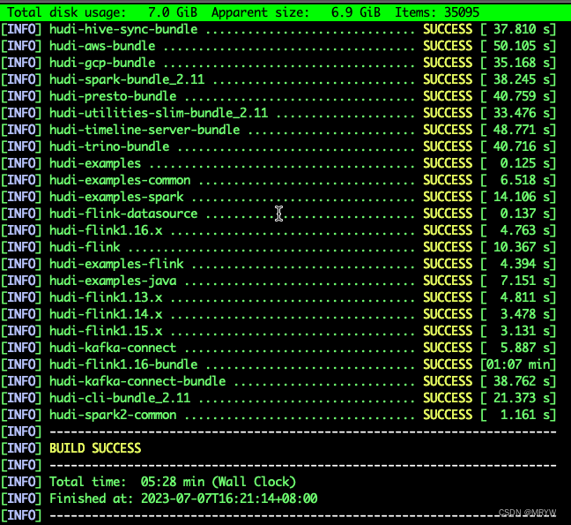Select the Total time 05:28 min value
Image resolution: width=571 pixels, height=525 pixels.
pyautogui.click(x=173, y=483)
